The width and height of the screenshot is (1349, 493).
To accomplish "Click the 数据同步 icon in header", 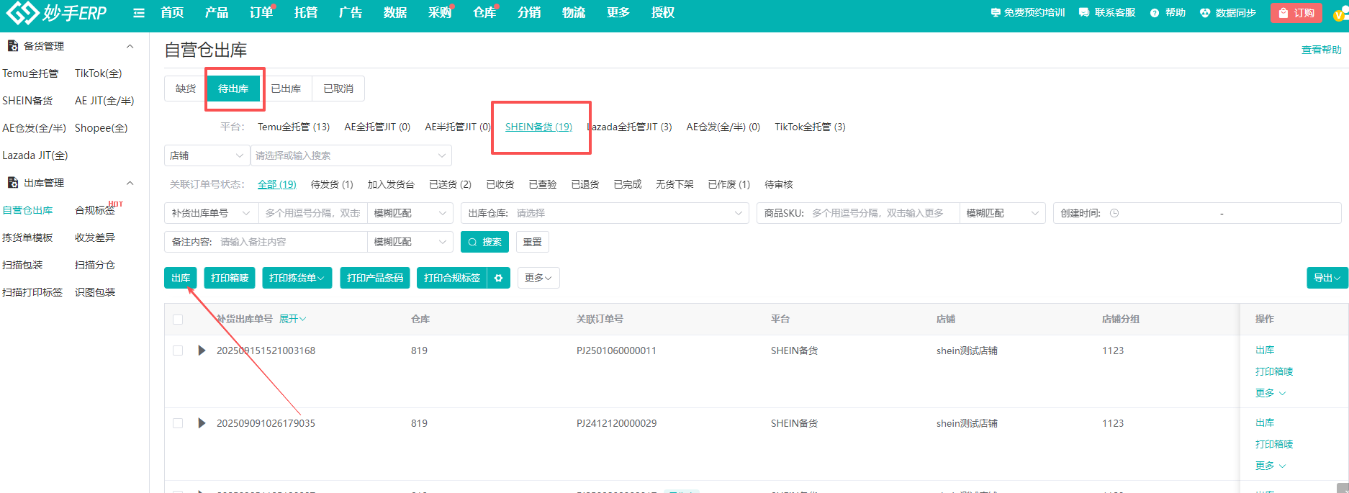I will tap(1205, 13).
